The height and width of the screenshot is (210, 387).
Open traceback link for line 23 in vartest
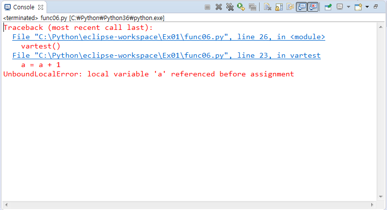click(x=167, y=55)
